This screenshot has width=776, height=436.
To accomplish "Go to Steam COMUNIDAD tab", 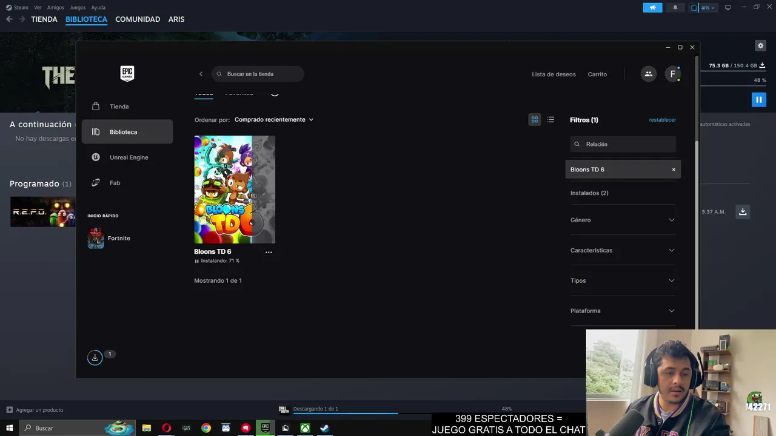I will pyautogui.click(x=138, y=19).
